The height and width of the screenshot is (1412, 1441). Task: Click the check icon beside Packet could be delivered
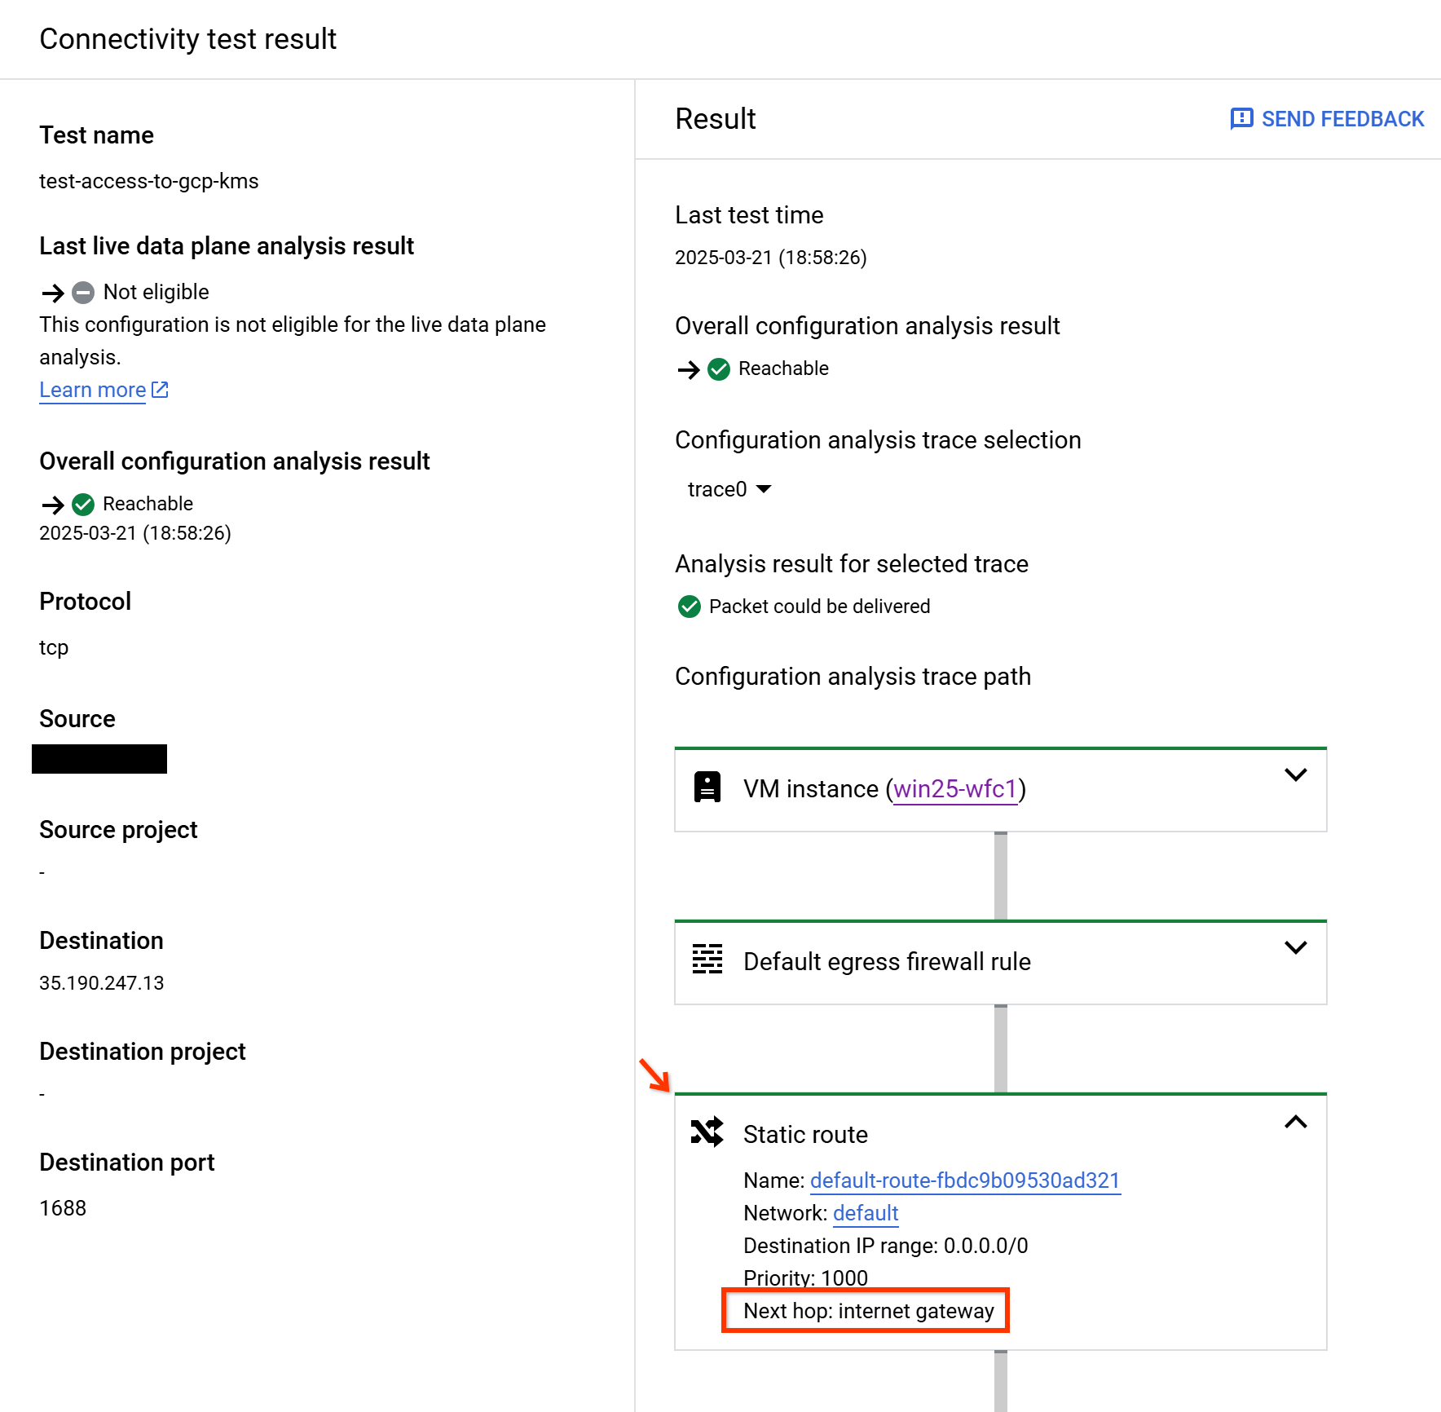pyautogui.click(x=690, y=607)
